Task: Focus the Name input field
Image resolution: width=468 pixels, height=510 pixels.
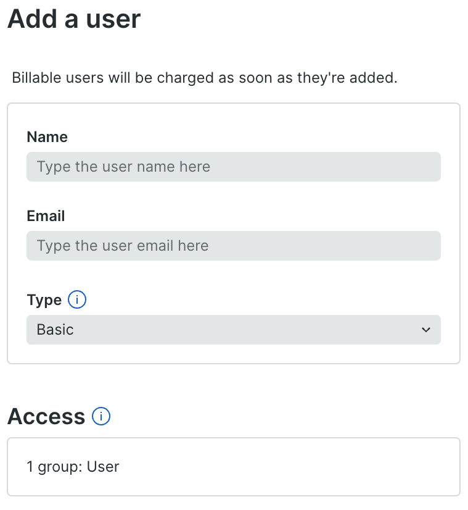Action: [234, 167]
